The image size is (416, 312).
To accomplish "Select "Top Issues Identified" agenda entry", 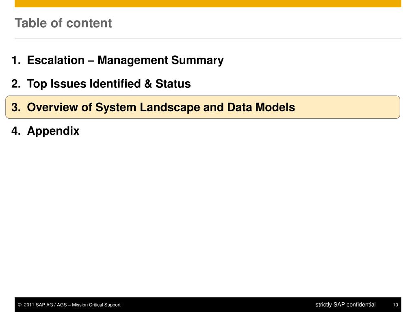I will point(108,84).
